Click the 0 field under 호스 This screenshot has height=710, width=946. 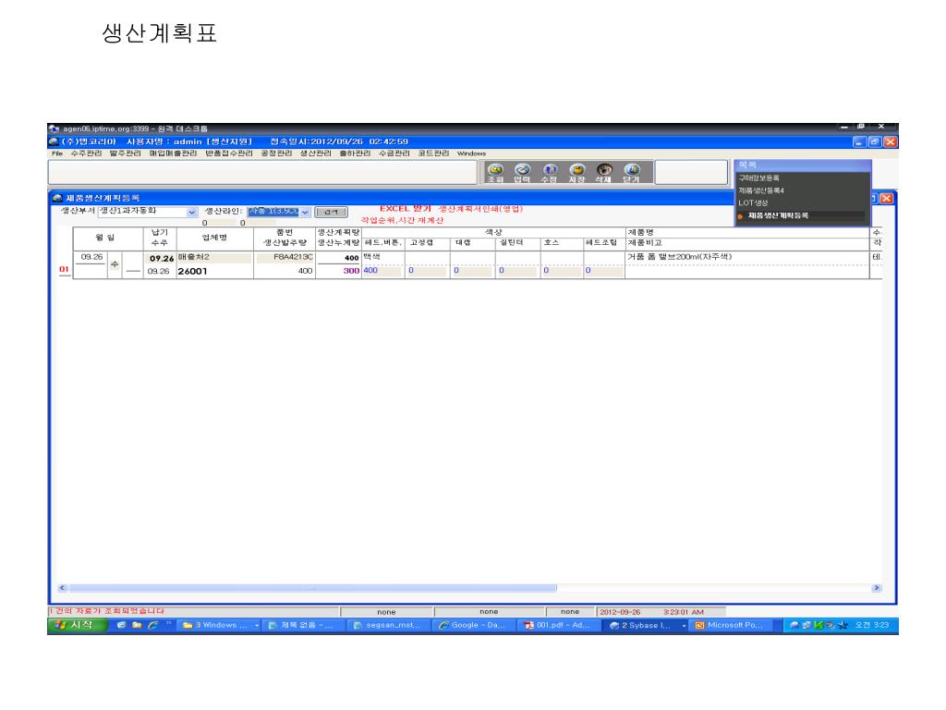561,271
